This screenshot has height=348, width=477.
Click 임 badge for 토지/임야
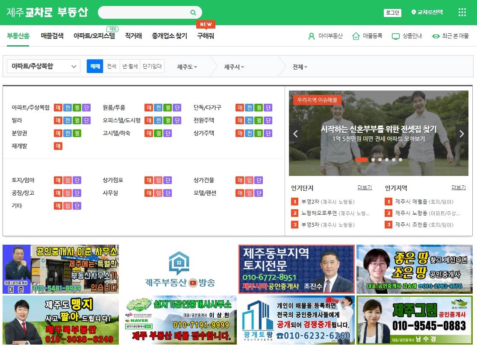tap(68, 180)
